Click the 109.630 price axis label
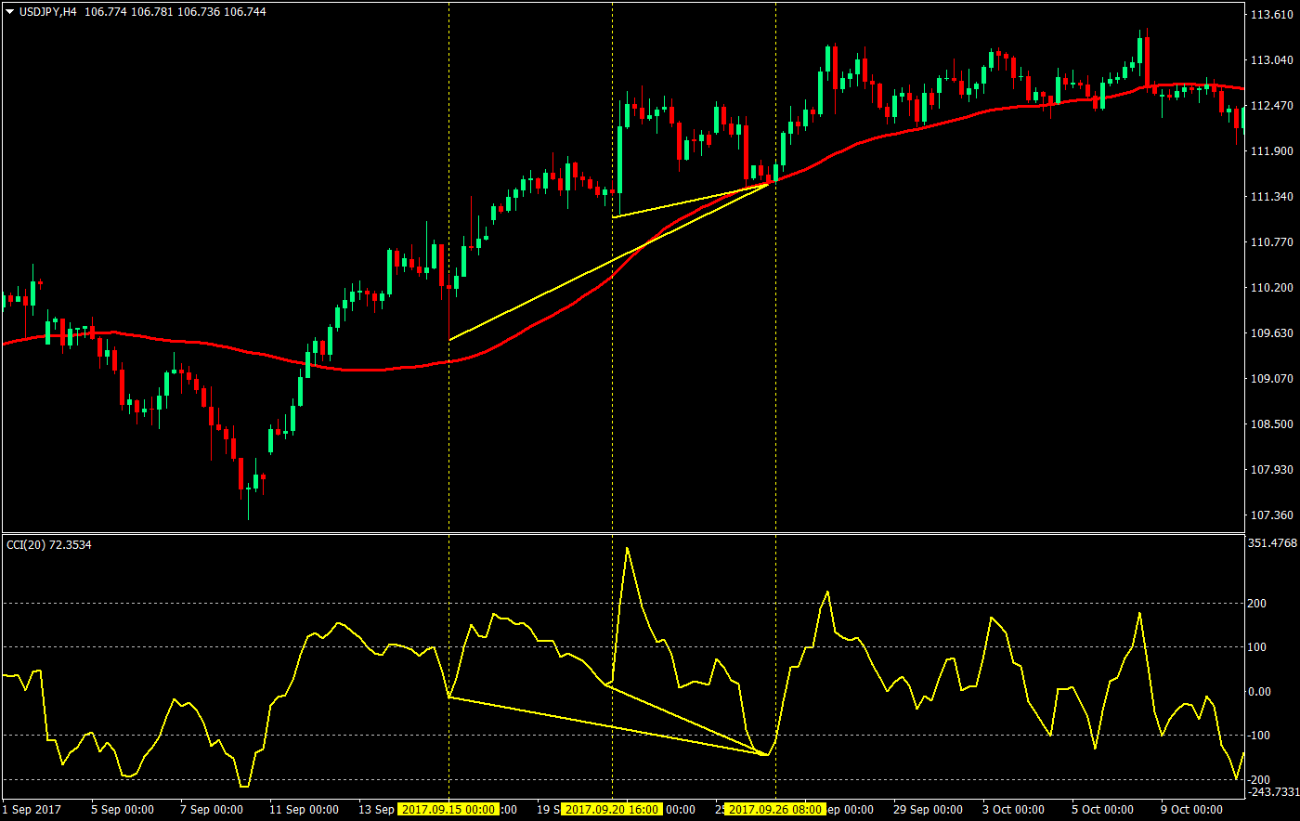The width and height of the screenshot is (1300, 821). pos(1273,332)
